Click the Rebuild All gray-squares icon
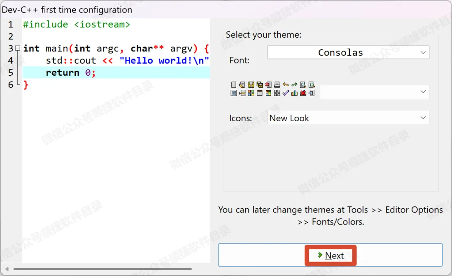The width and height of the screenshot is (452, 276). [277, 93]
